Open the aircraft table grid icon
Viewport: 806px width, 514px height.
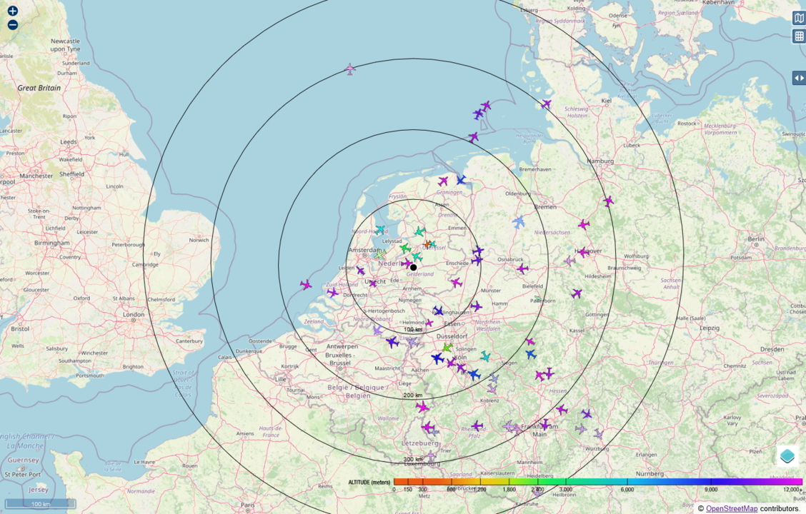(799, 36)
